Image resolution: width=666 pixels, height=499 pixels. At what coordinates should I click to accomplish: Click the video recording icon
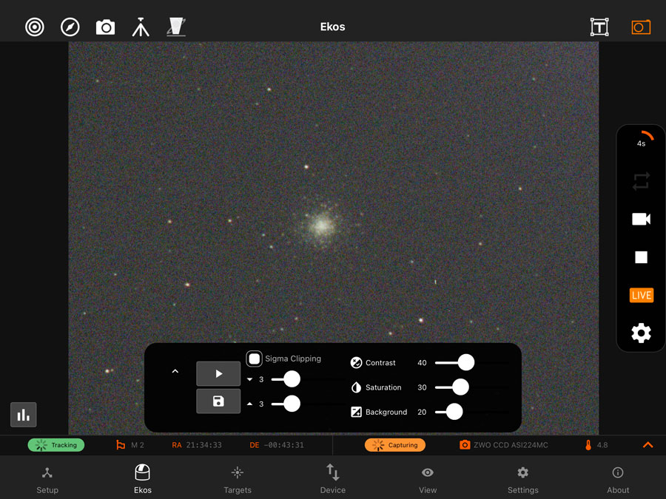tap(641, 219)
